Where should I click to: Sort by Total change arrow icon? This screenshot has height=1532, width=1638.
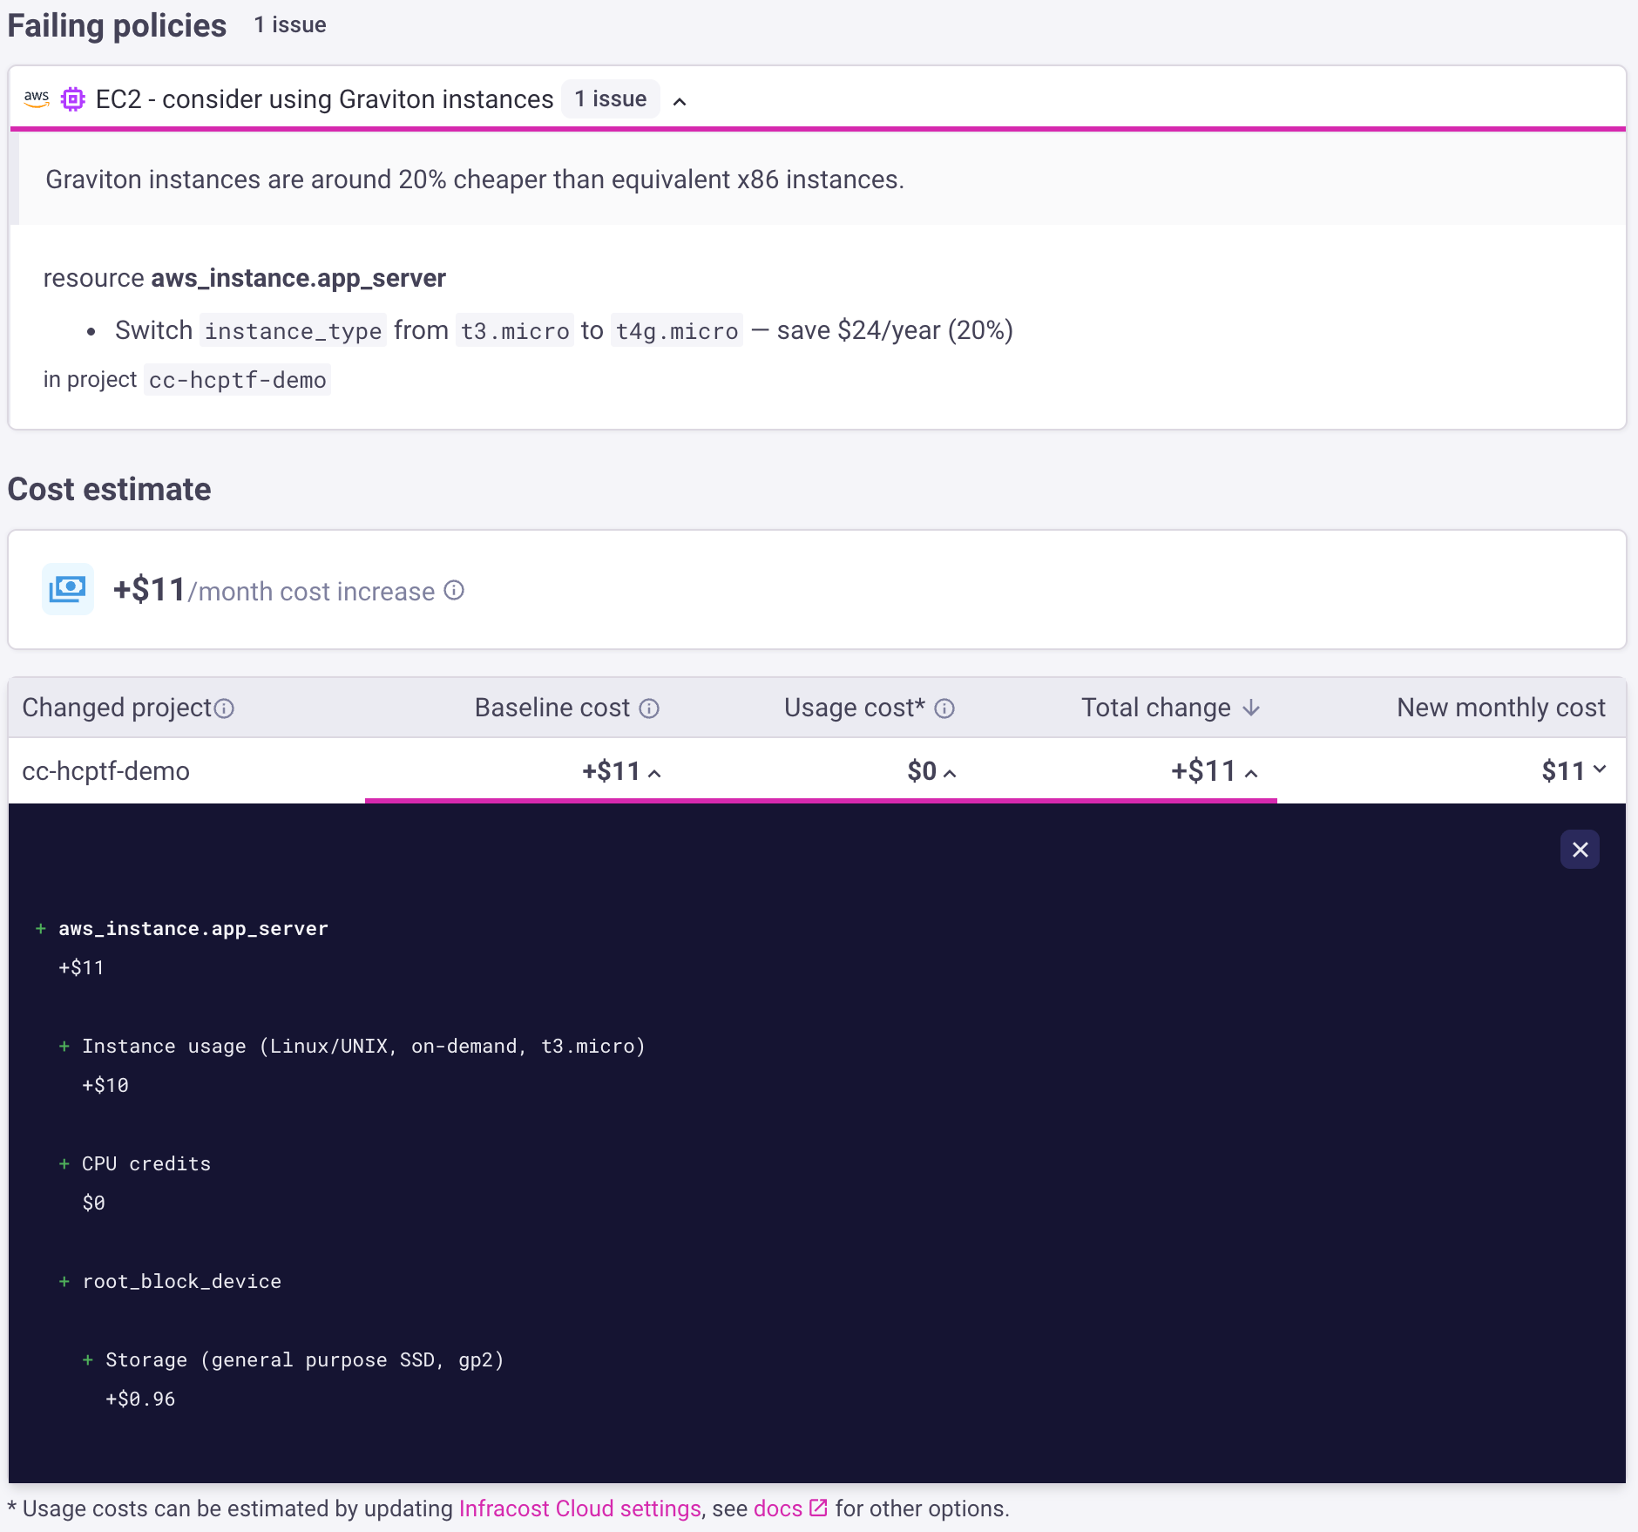pyautogui.click(x=1251, y=708)
